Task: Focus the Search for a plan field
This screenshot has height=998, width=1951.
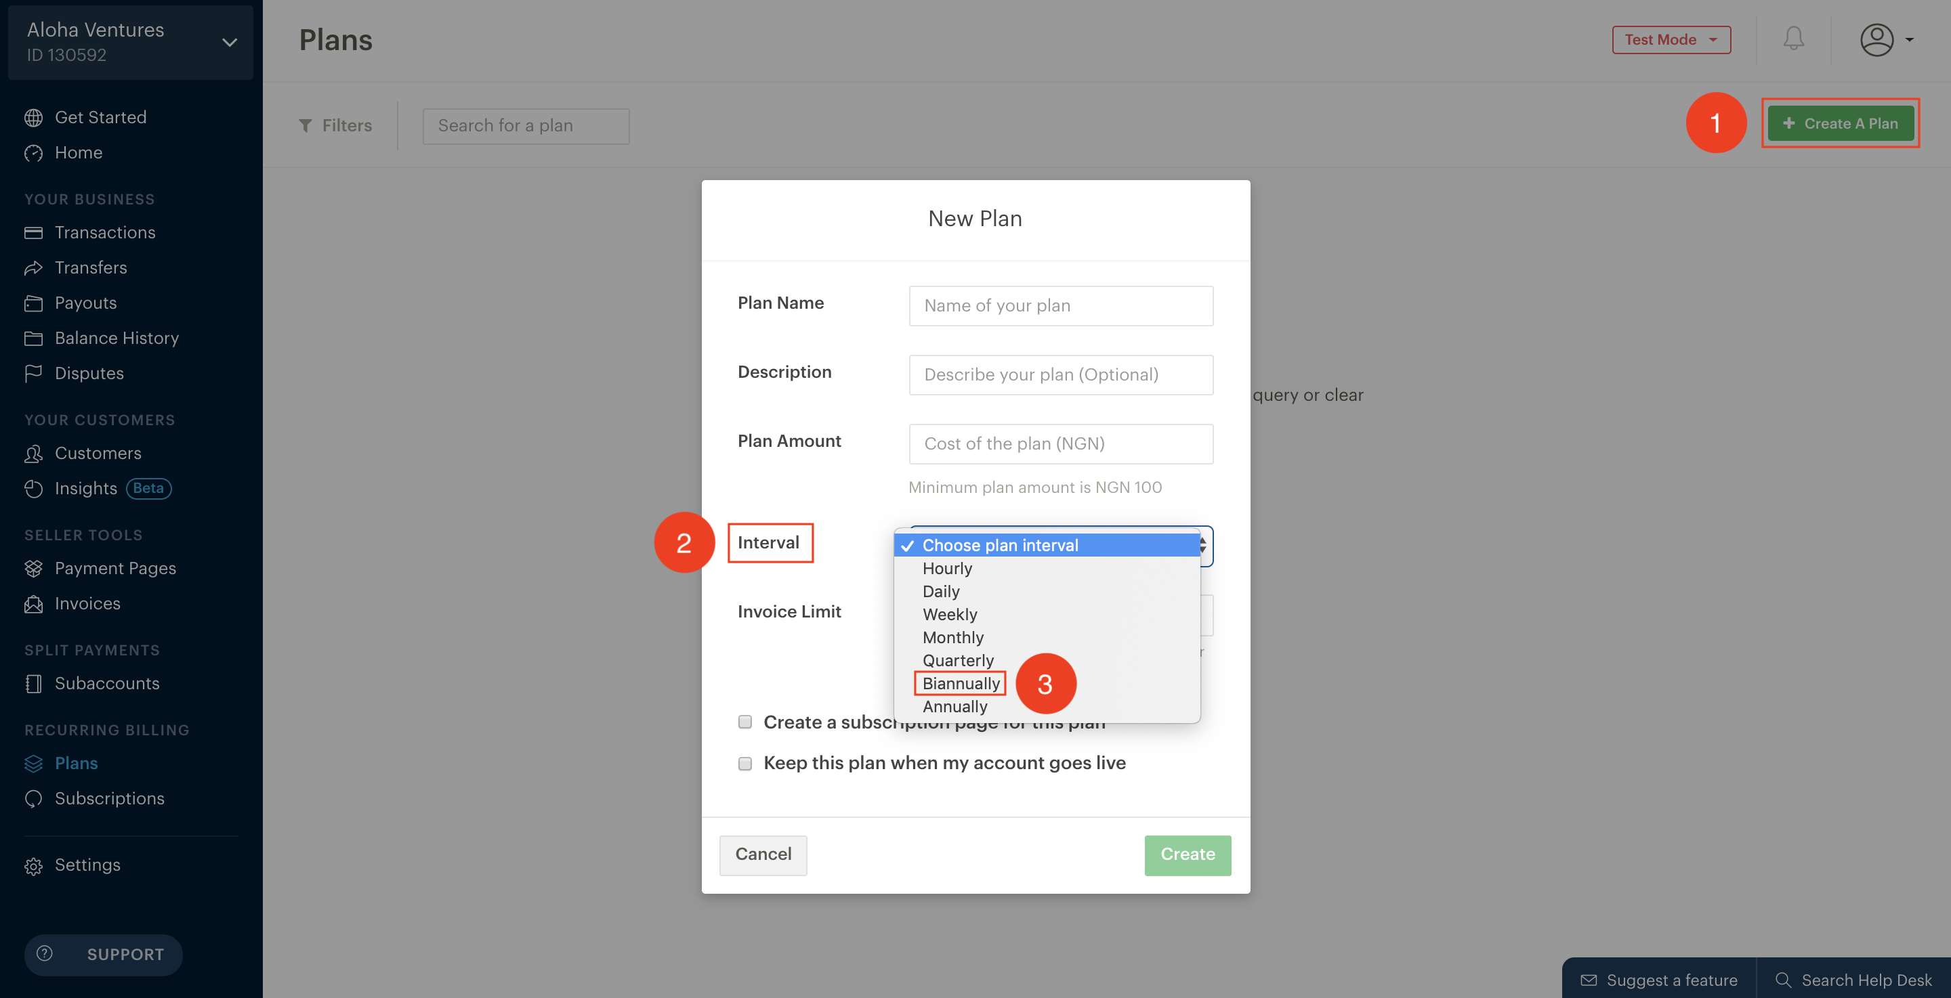Action: pos(526,126)
